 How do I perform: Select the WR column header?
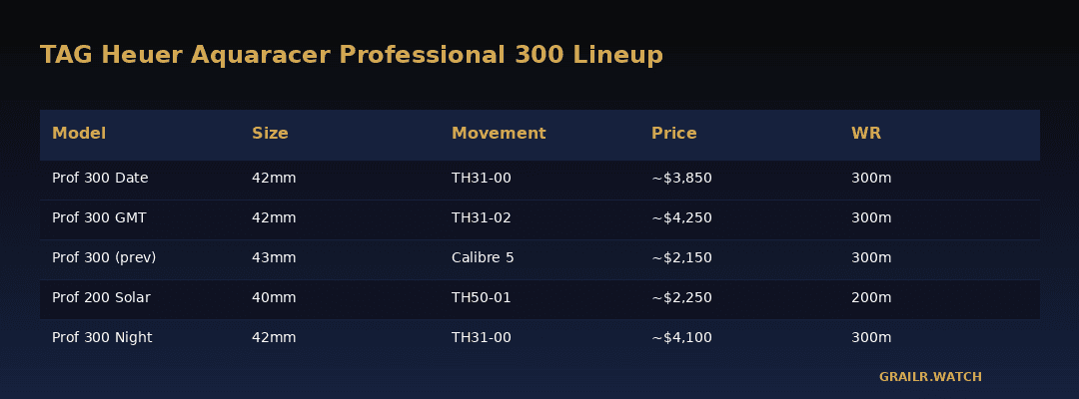tap(865, 134)
